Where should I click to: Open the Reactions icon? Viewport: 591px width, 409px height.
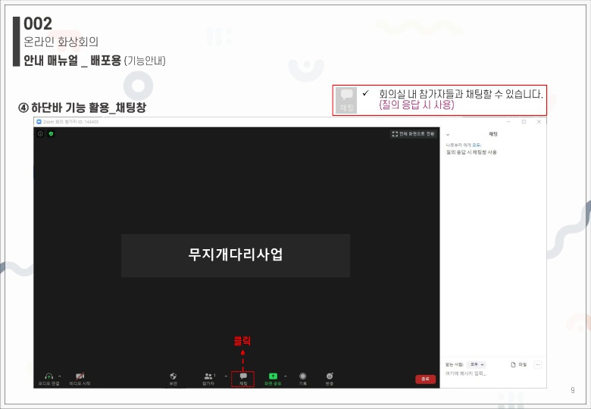tap(330, 376)
